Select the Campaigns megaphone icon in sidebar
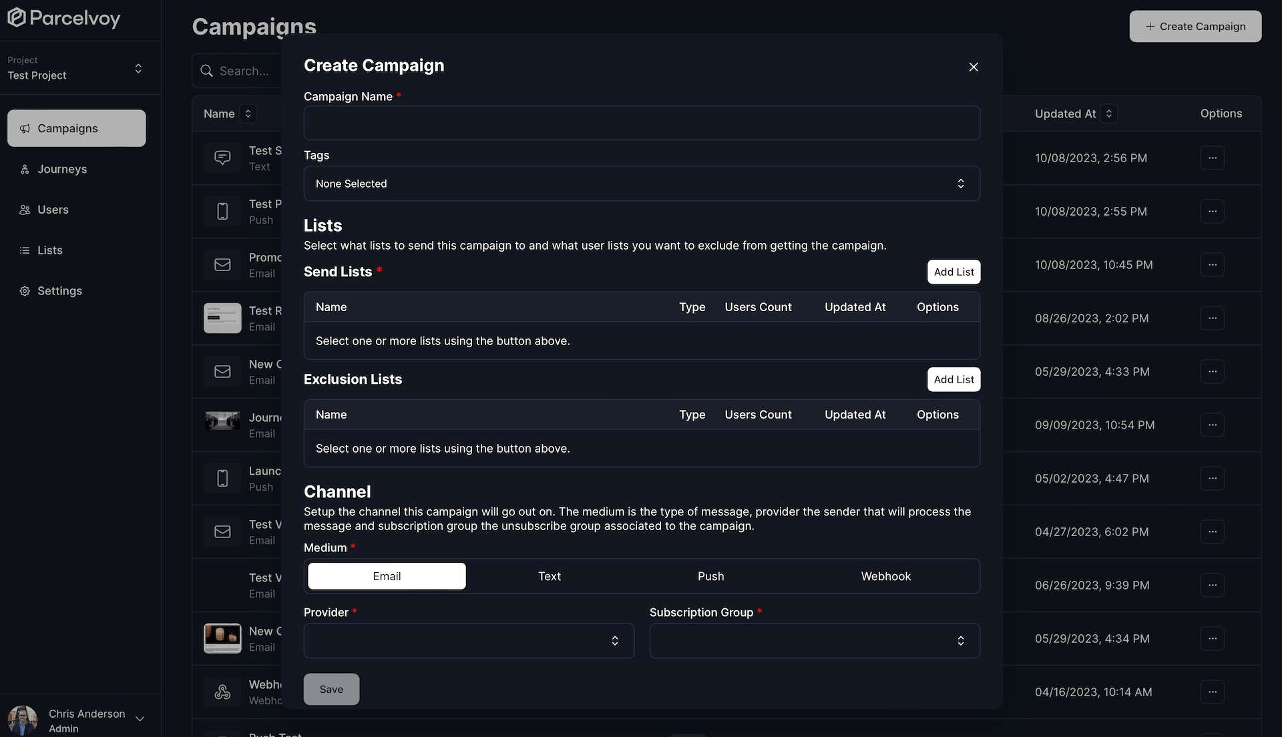 [25, 128]
